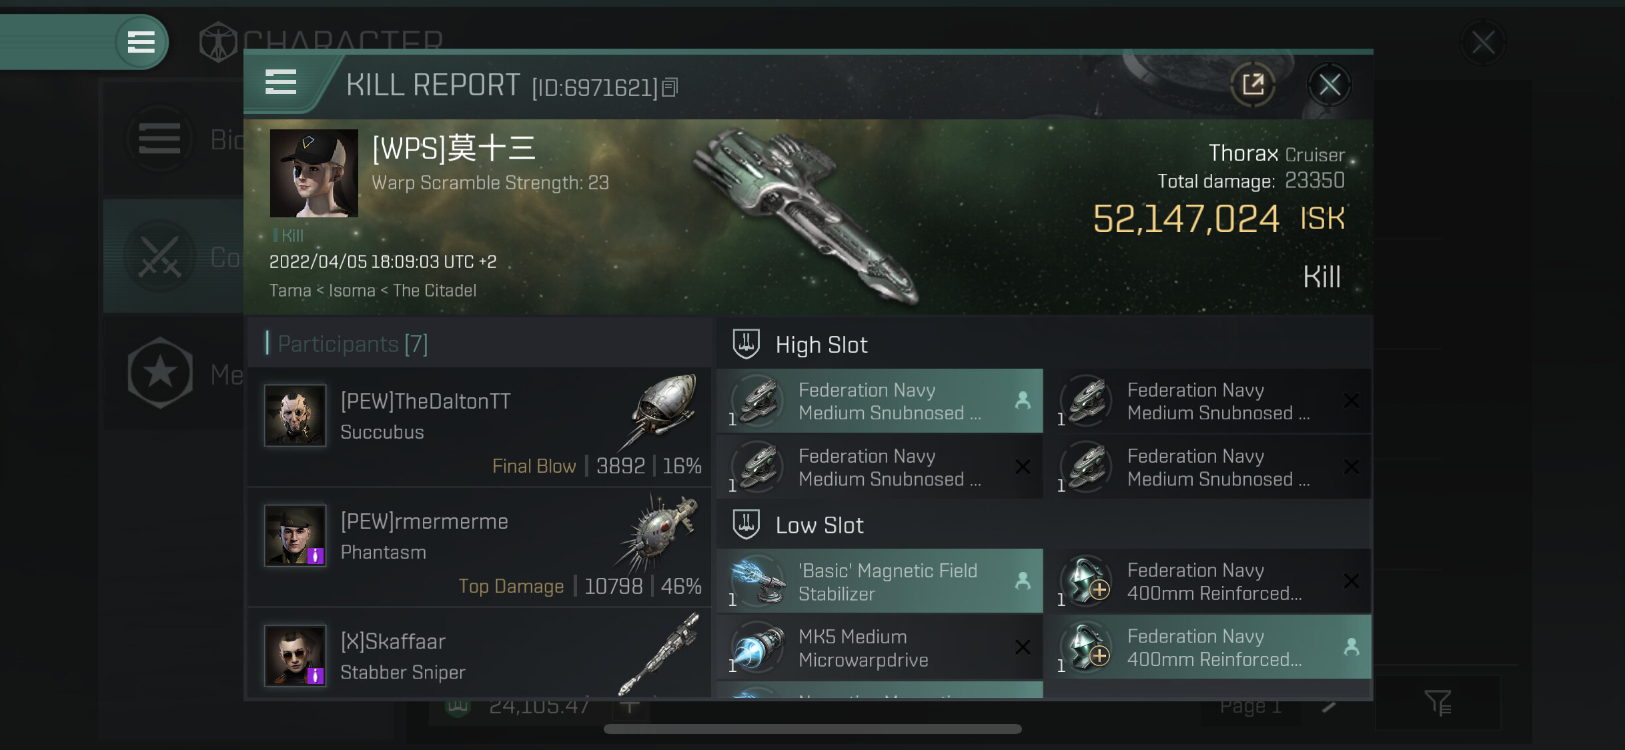The image size is (1625, 750).
Task: Open the main menu in top-left
Action: point(141,41)
